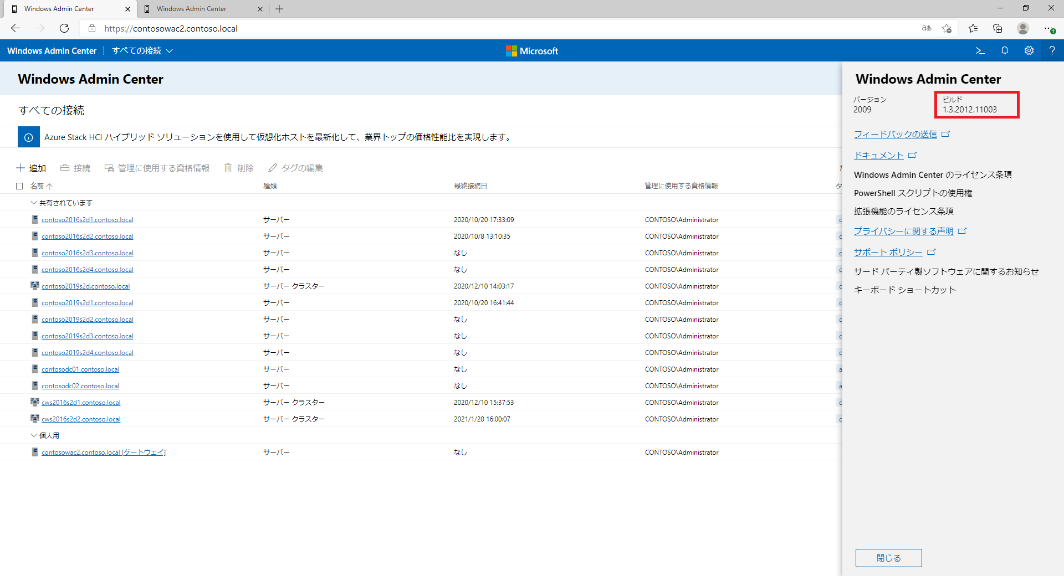Open the プライバシーに関する声明 link
This screenshot has width=1064, height=576.
tap(904, 231)
